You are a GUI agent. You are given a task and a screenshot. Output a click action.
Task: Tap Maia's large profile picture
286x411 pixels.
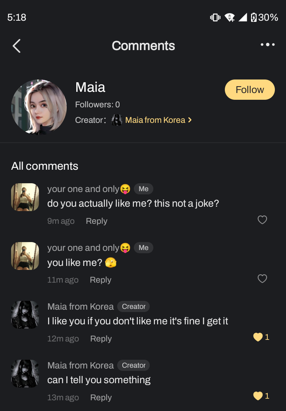click(x=39, y=107)
